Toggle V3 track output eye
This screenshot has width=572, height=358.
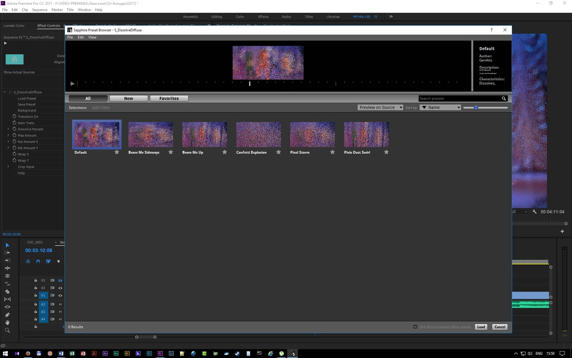tap(60, 280)
